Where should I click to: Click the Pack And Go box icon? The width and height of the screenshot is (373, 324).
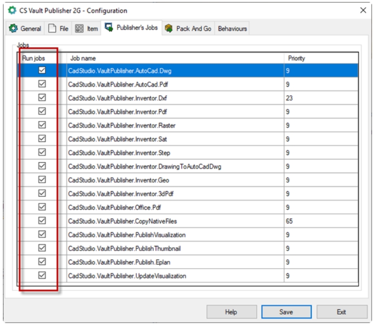169,29
